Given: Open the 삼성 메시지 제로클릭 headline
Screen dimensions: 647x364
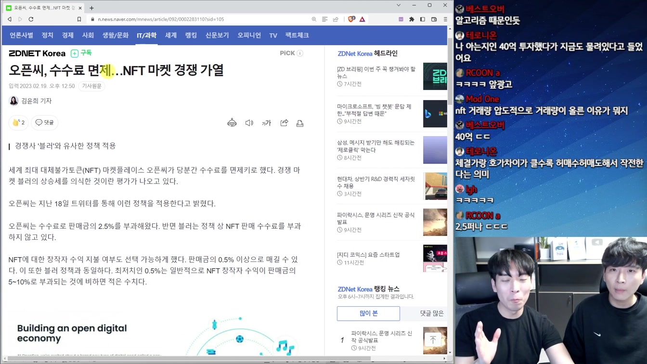Looking at the screenshot, I should click(375, 146).
